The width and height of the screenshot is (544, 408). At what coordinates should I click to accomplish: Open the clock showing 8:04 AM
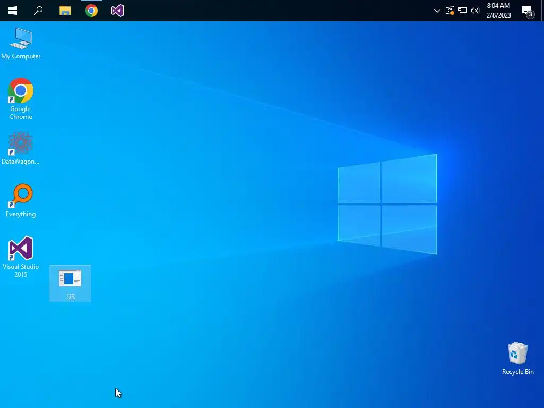498,11
